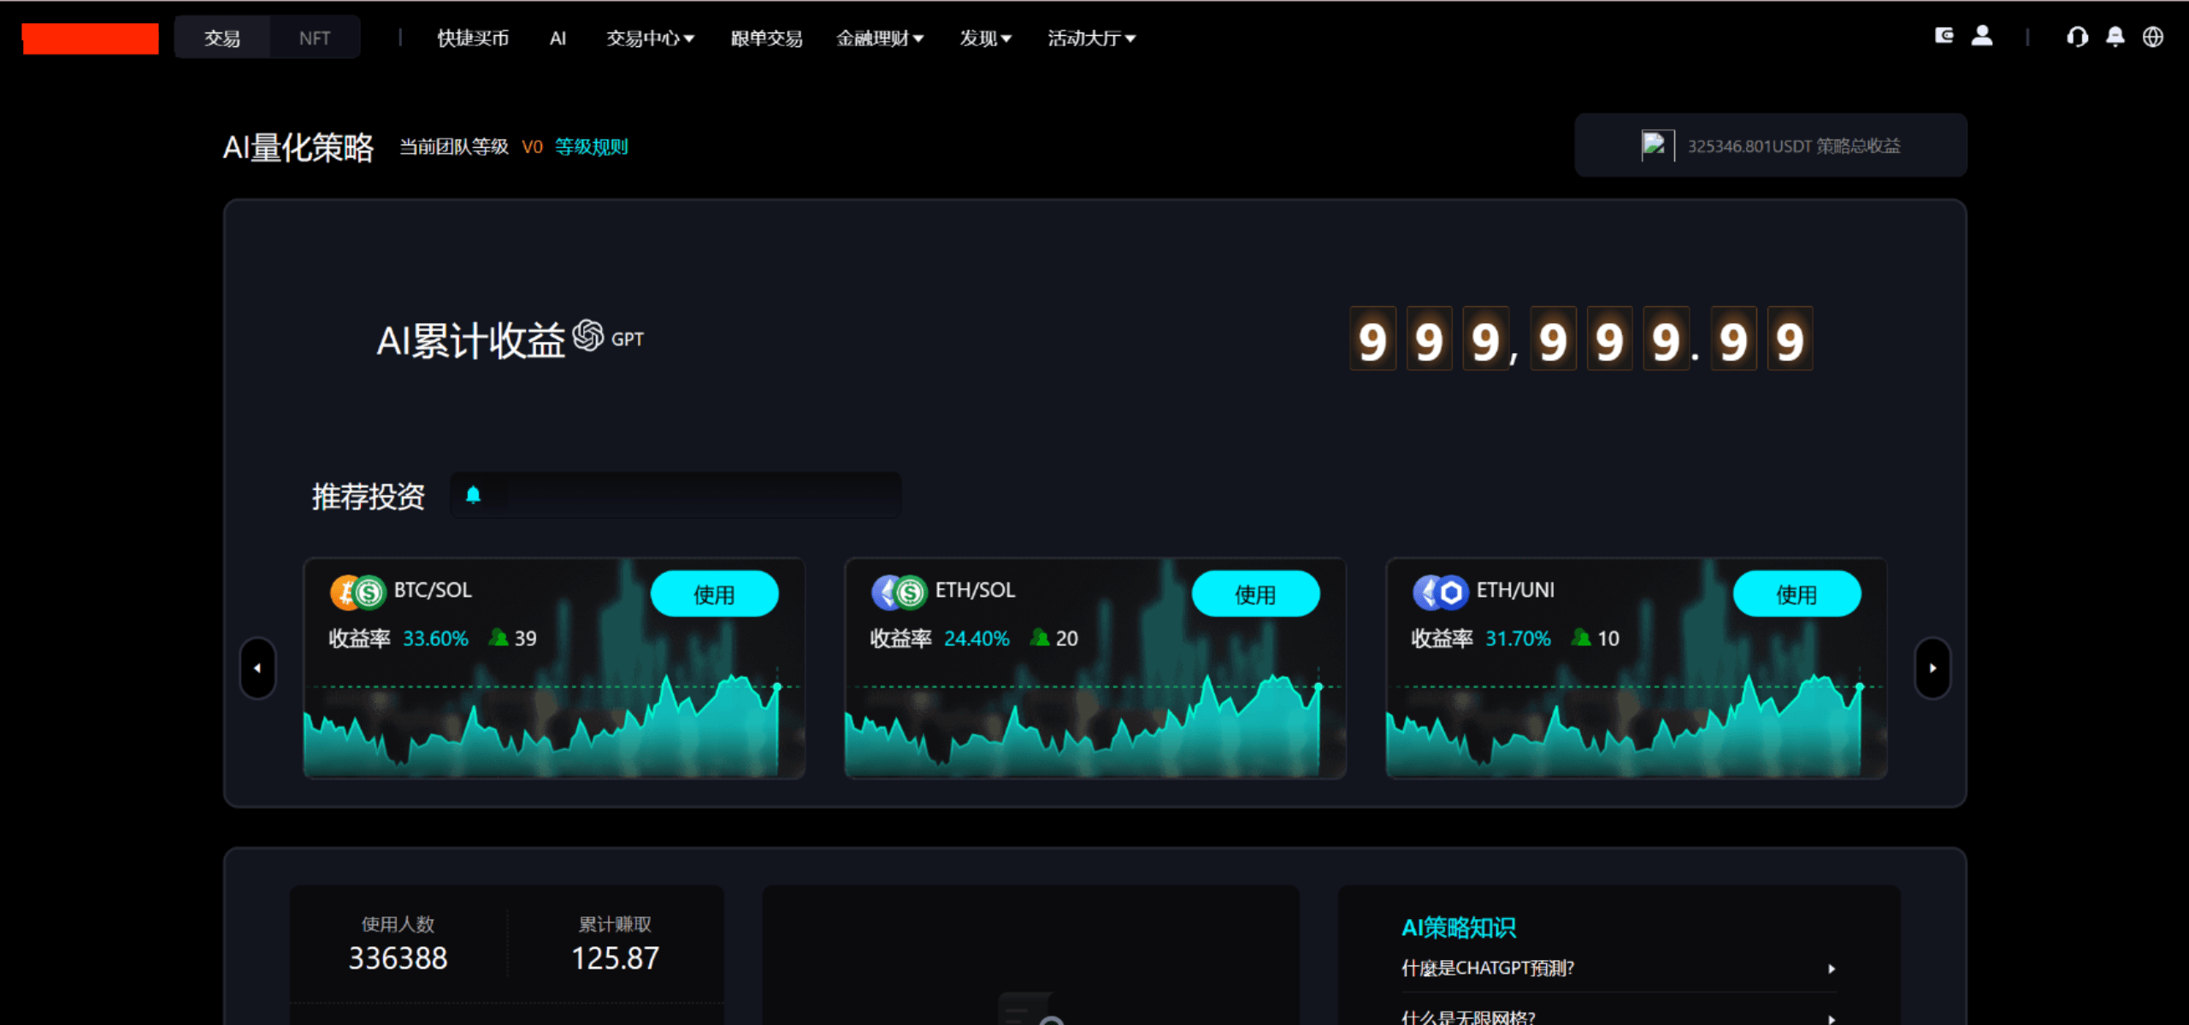Open the notifications bell icon
The image size is (2189, 1025).
(2115, 37)
